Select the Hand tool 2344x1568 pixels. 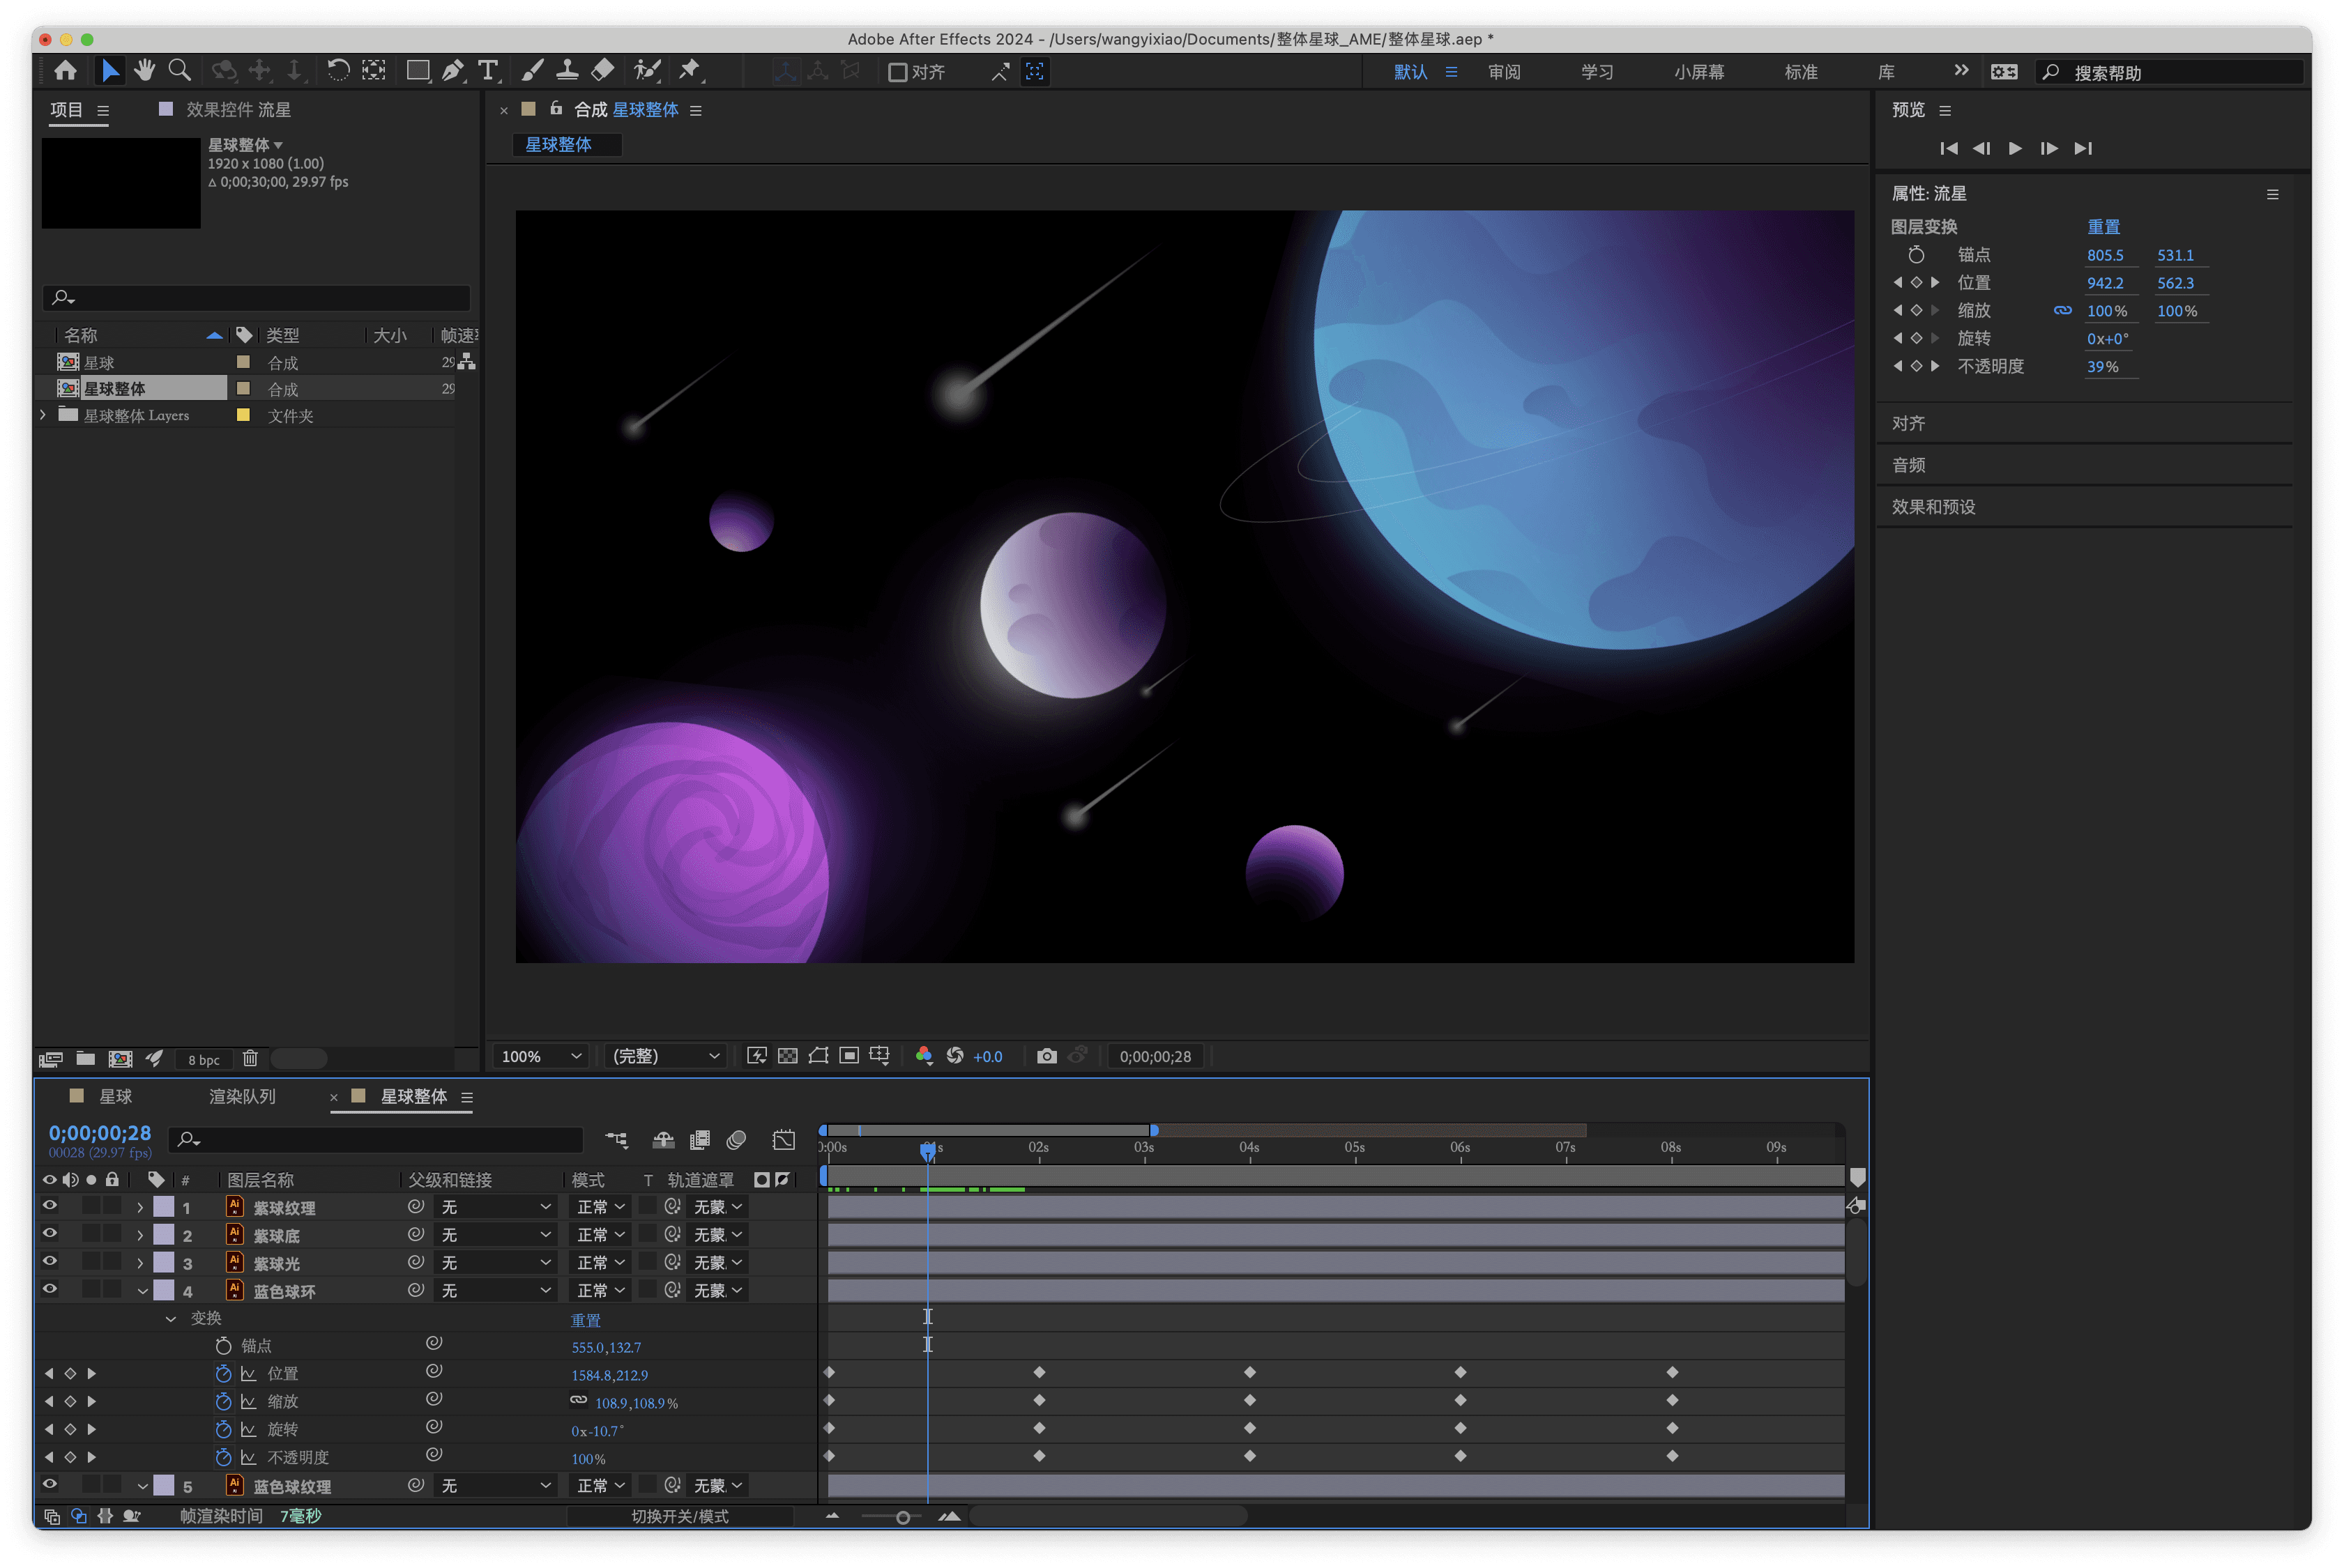click(x=145, y=71)
